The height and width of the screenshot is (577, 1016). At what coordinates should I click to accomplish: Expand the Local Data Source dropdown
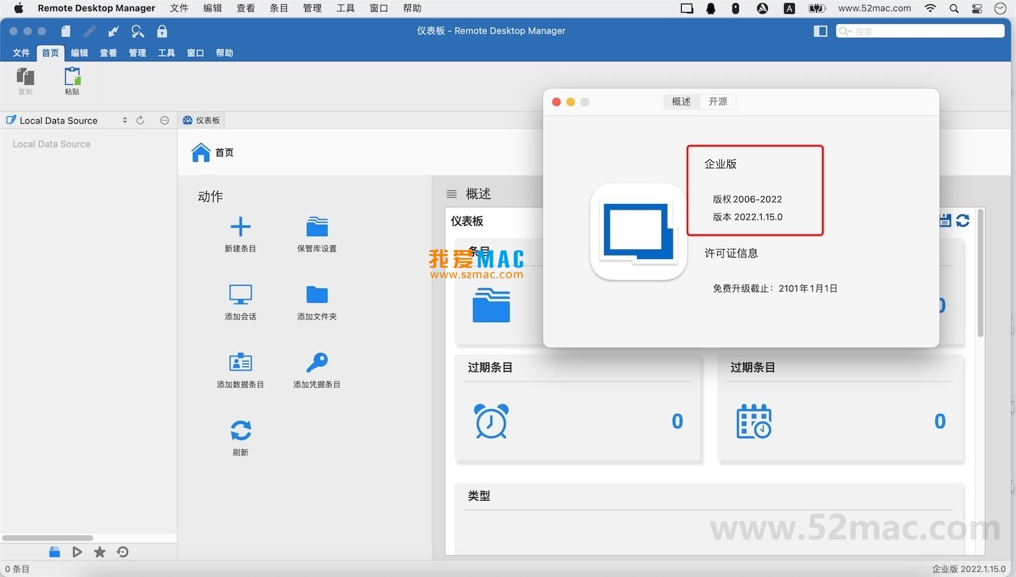125,120
